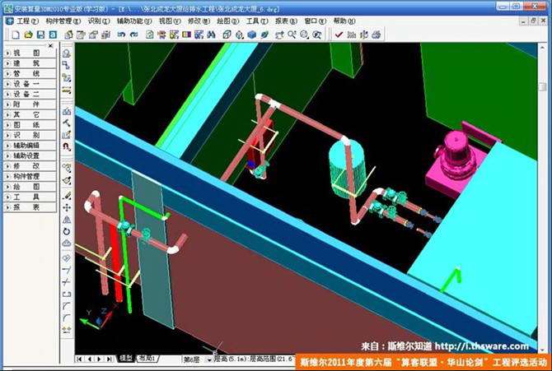Screen dimensions: 552x371
Task: Open the 第6层 floor dropdown
Action: [x=208, y=359]
